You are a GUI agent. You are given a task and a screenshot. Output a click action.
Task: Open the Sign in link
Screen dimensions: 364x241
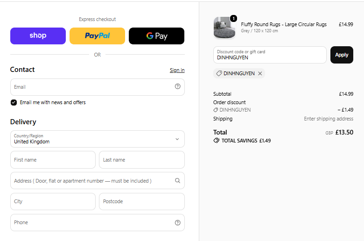pyautogui.click(x=177, y=70)
